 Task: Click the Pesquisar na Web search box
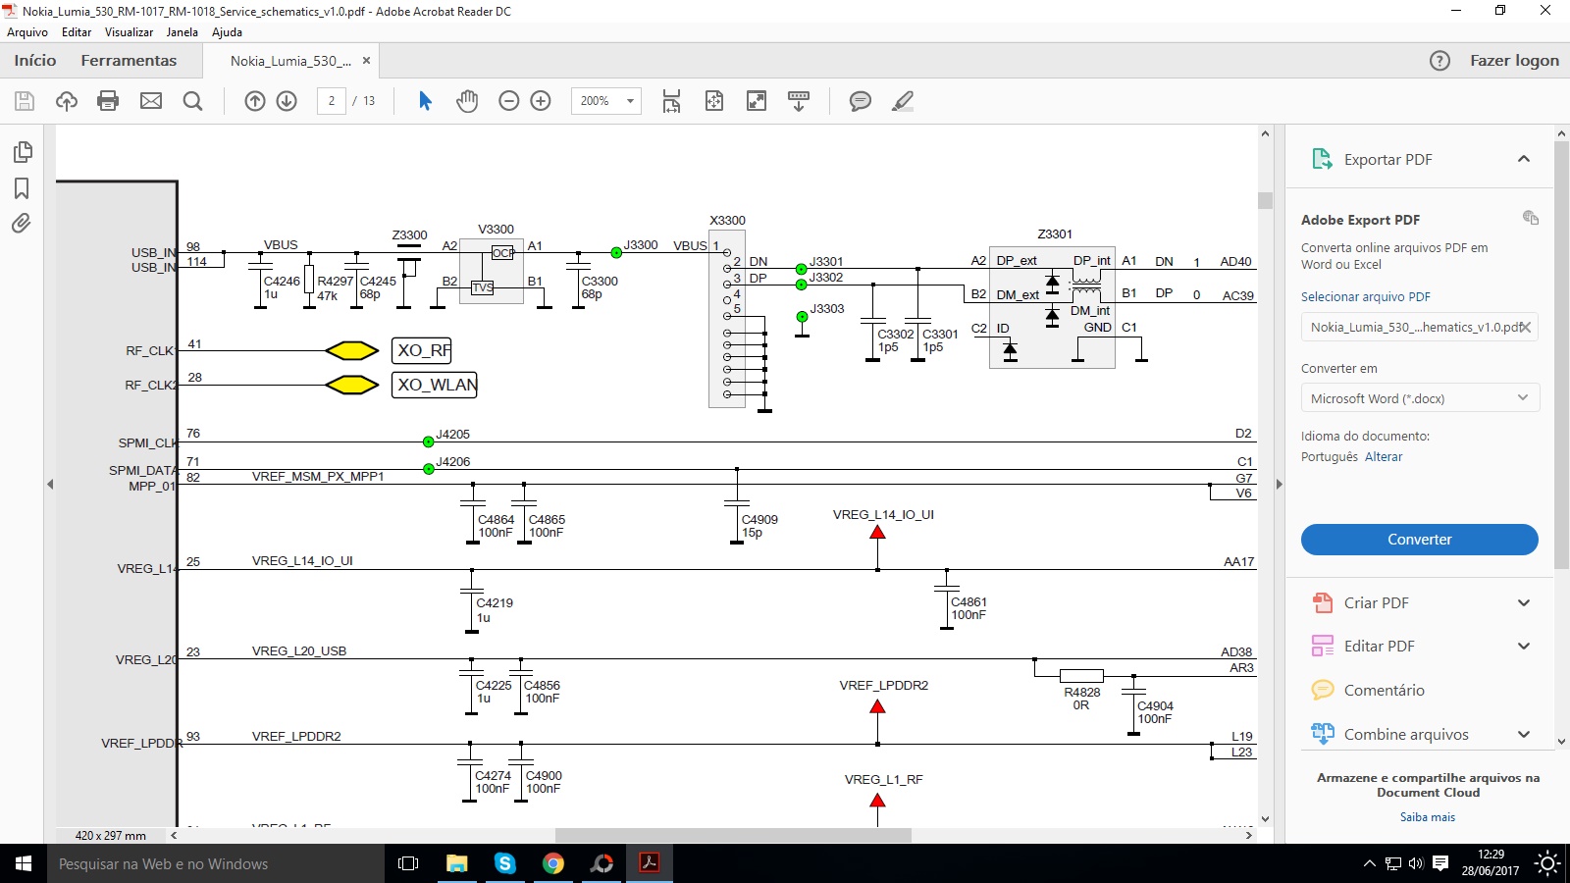coord(216,863)
